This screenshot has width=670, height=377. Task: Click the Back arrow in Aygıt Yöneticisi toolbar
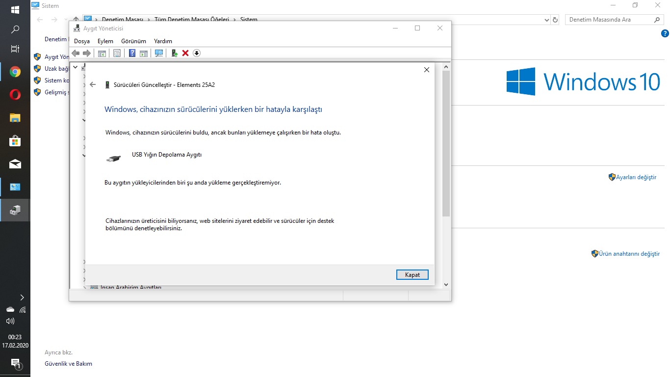[76, 53]
